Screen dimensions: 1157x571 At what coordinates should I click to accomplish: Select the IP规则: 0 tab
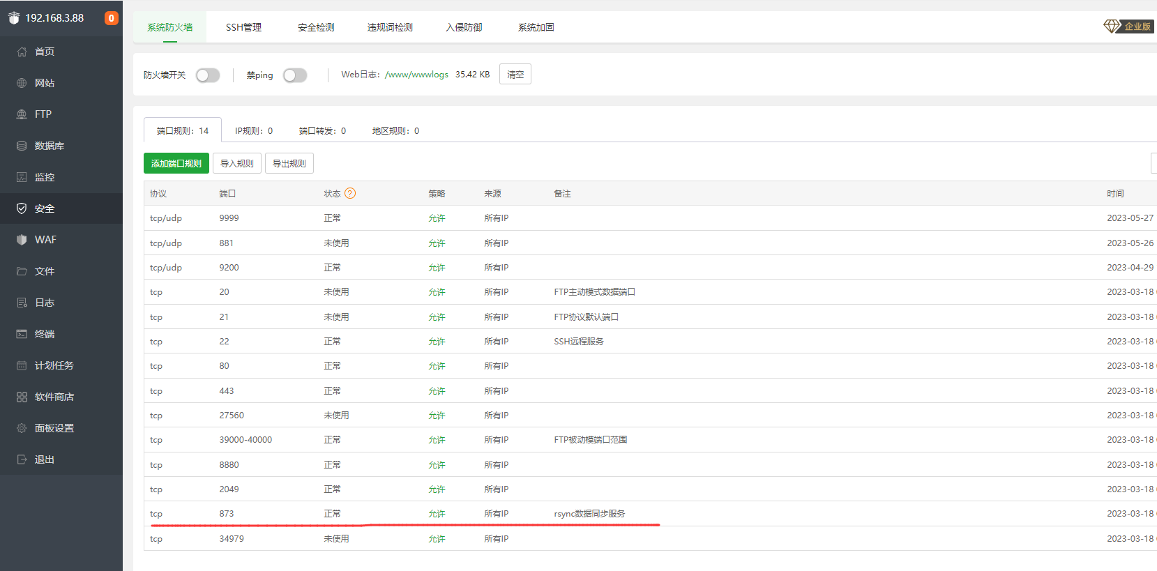254,130
